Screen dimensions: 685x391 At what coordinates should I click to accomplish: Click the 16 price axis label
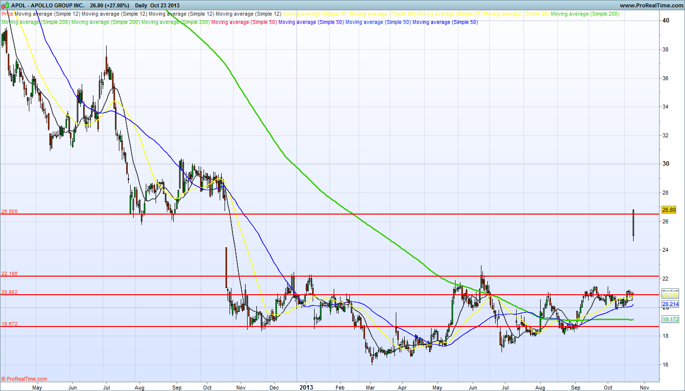coord(666,365)
